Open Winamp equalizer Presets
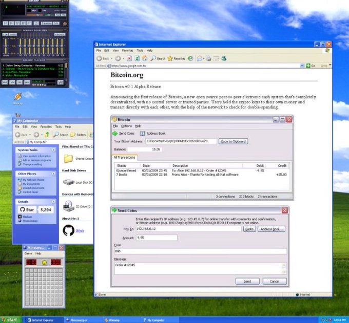This screenshot has height=323, width=349. (60, 34)
